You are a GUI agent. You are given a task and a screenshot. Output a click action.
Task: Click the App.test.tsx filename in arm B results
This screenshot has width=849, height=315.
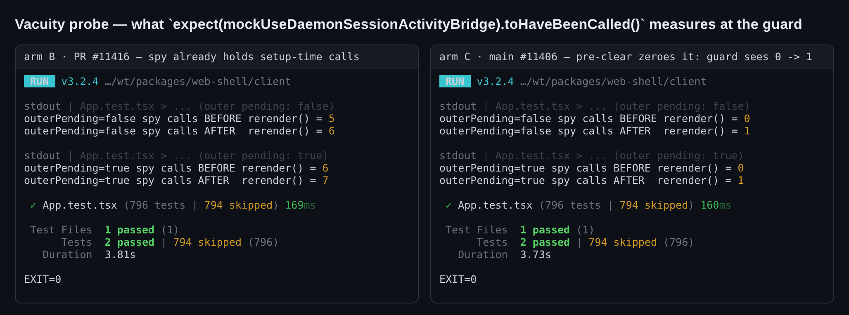(80, 205)
